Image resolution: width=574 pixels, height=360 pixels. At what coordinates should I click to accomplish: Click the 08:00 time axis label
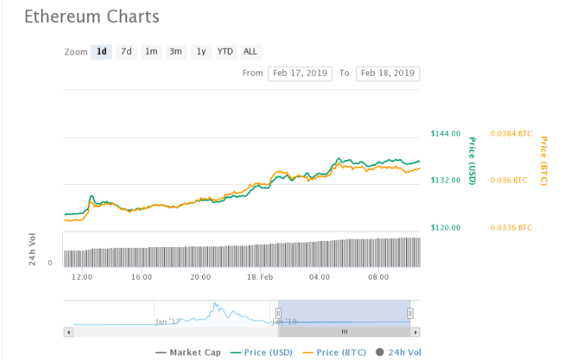pos(379,277)
